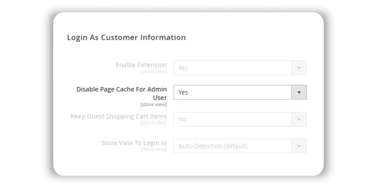
Task: Click the Yes value in Enable Extension field
Action: coord(183,68)
